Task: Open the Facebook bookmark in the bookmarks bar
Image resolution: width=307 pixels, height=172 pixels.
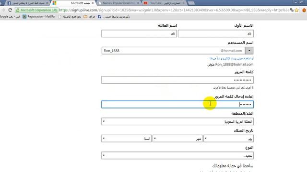Action: click(x=114, y=17)
